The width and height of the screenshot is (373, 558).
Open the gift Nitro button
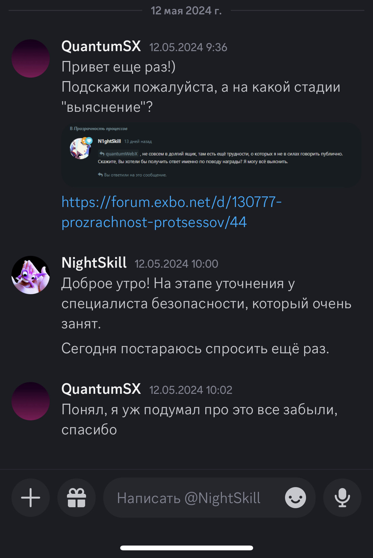[x=77, y=498]
